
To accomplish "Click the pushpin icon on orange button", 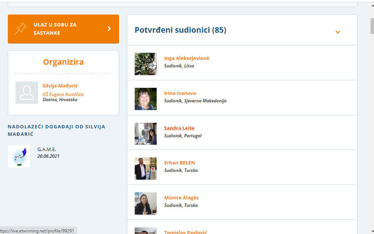I will click(21, 29).
